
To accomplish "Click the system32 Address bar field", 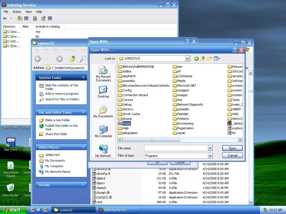I will [66, 68].
